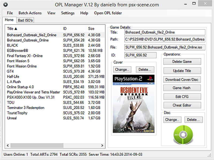Click the Game Hash button
Image resolution: width=214 pixels, height=160 pixels.
[x=182, y=88]
